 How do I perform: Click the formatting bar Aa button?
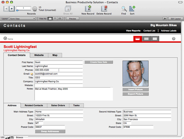(x=165, y=19)
